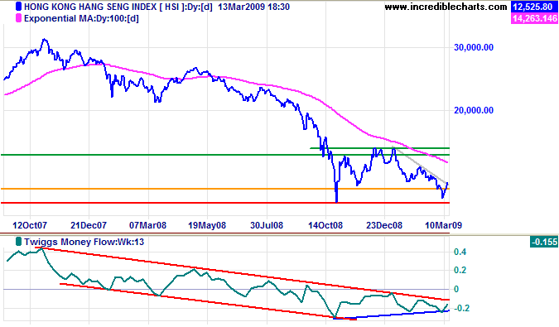Click the 30,000.00 price axis label

474,47
